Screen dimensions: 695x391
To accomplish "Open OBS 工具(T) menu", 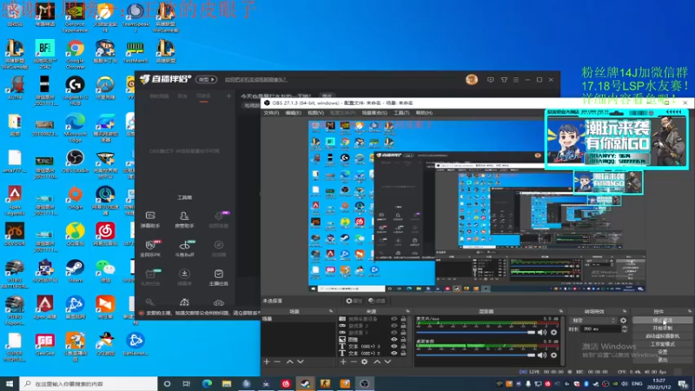I will click(401, 113).
